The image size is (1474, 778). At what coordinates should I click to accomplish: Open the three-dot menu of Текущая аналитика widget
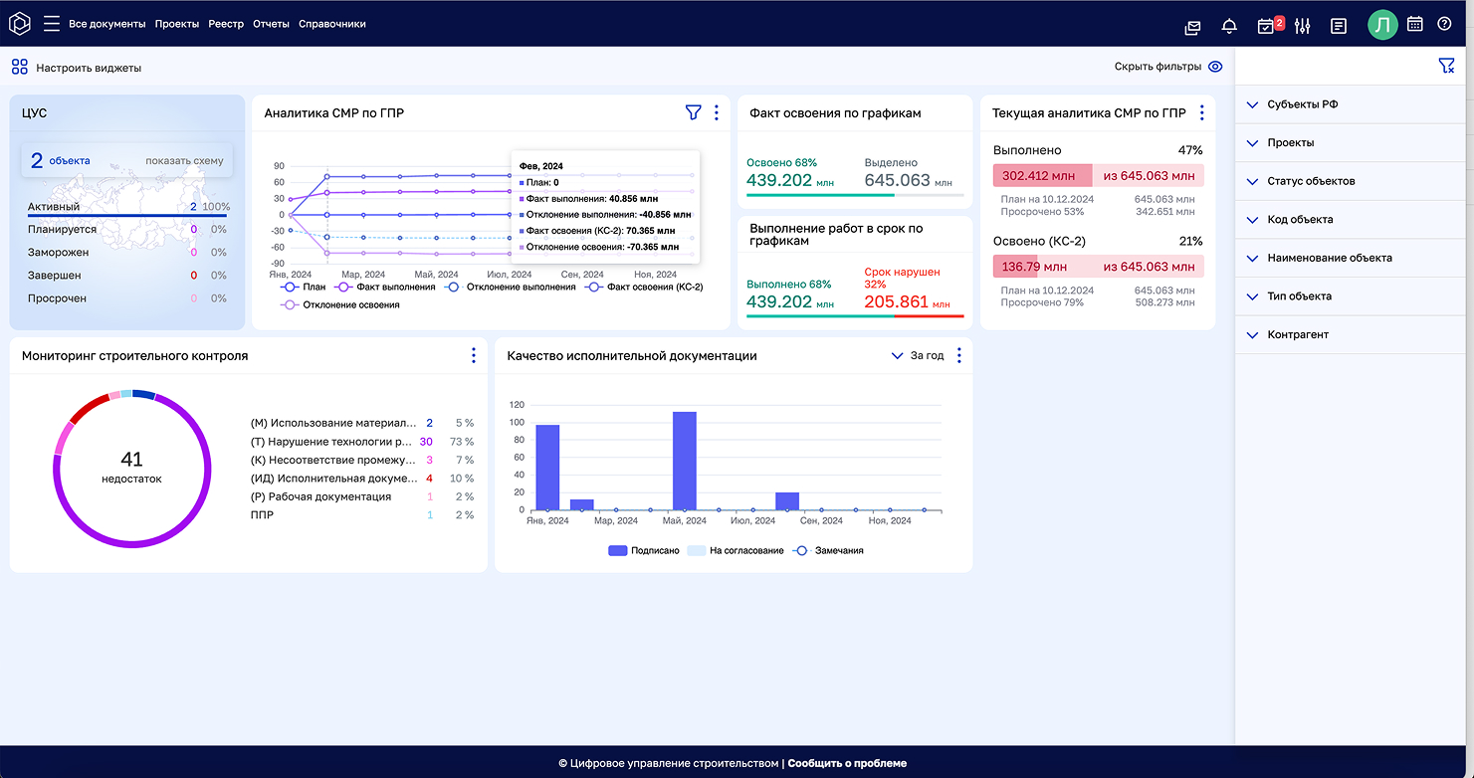[1201, 113]
